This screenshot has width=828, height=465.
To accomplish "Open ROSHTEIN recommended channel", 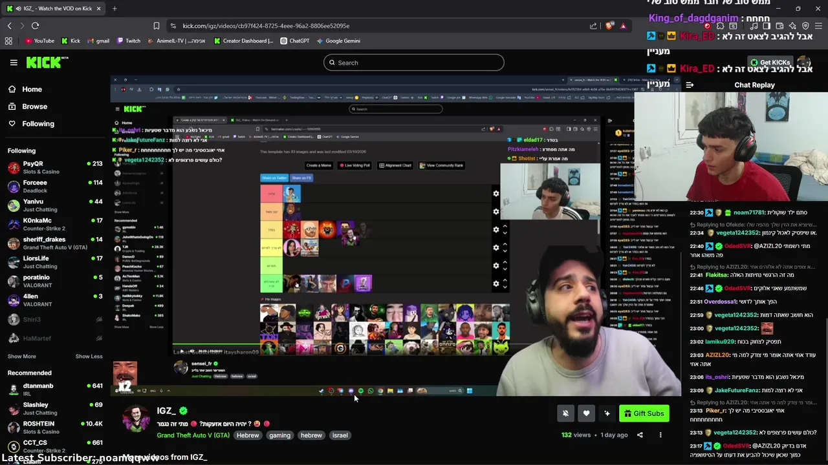I will (x=55, y=427).
